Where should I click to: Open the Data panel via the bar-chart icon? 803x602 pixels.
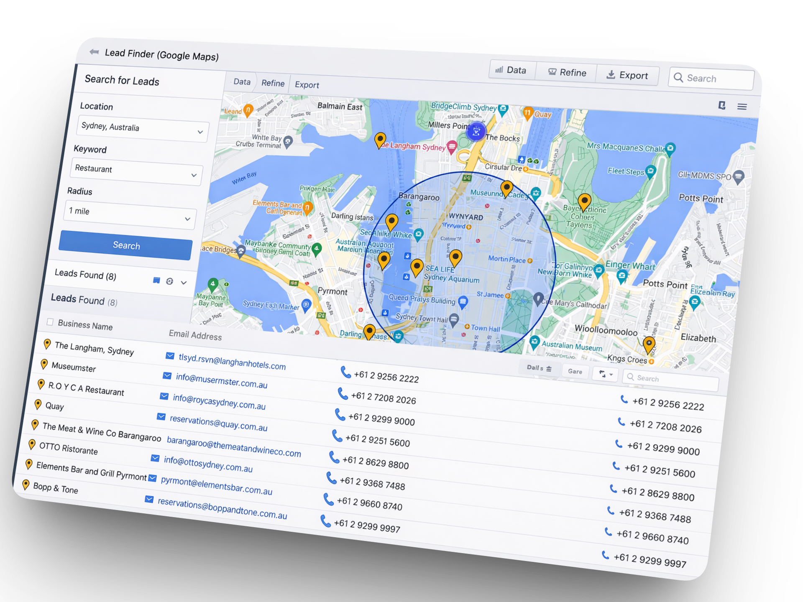click(499, 71)
